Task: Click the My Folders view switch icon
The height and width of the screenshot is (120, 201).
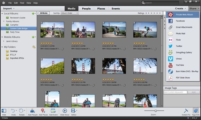Action: click(x=34, y=47)
